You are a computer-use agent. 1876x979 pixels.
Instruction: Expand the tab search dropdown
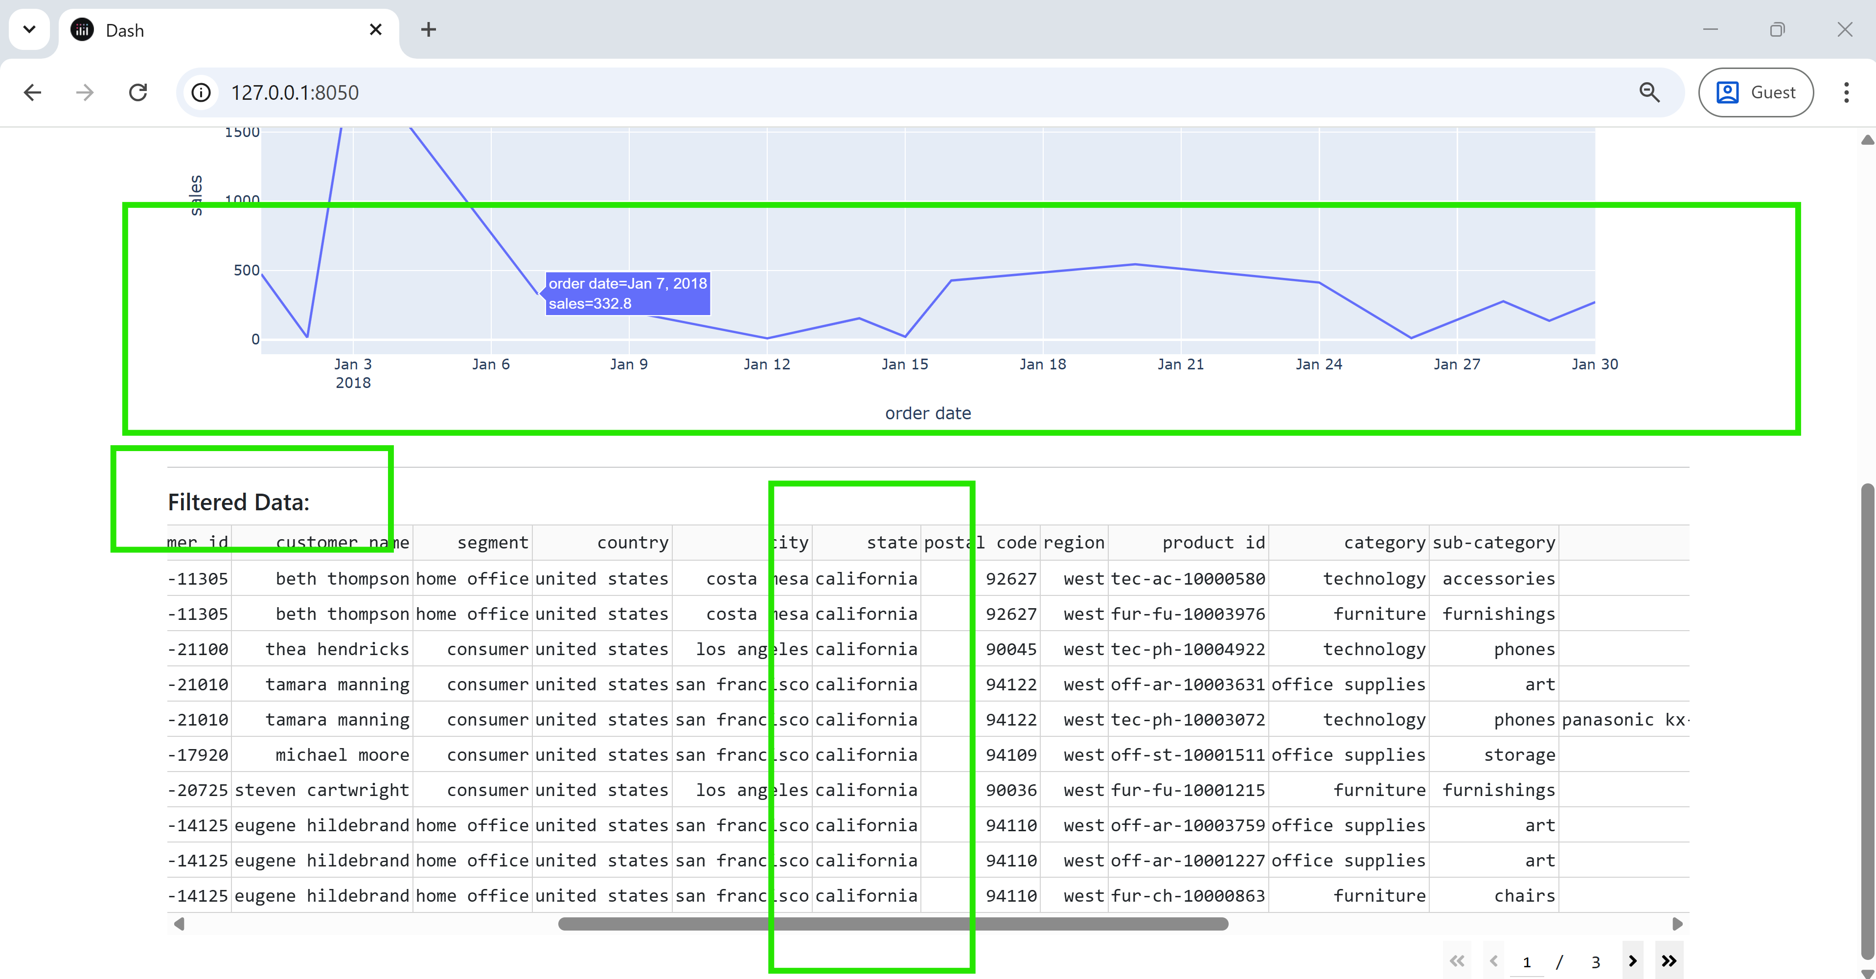[x=30, y=30]
